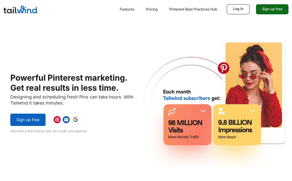Click the user star icon on the Impressions card

point(222,111)
